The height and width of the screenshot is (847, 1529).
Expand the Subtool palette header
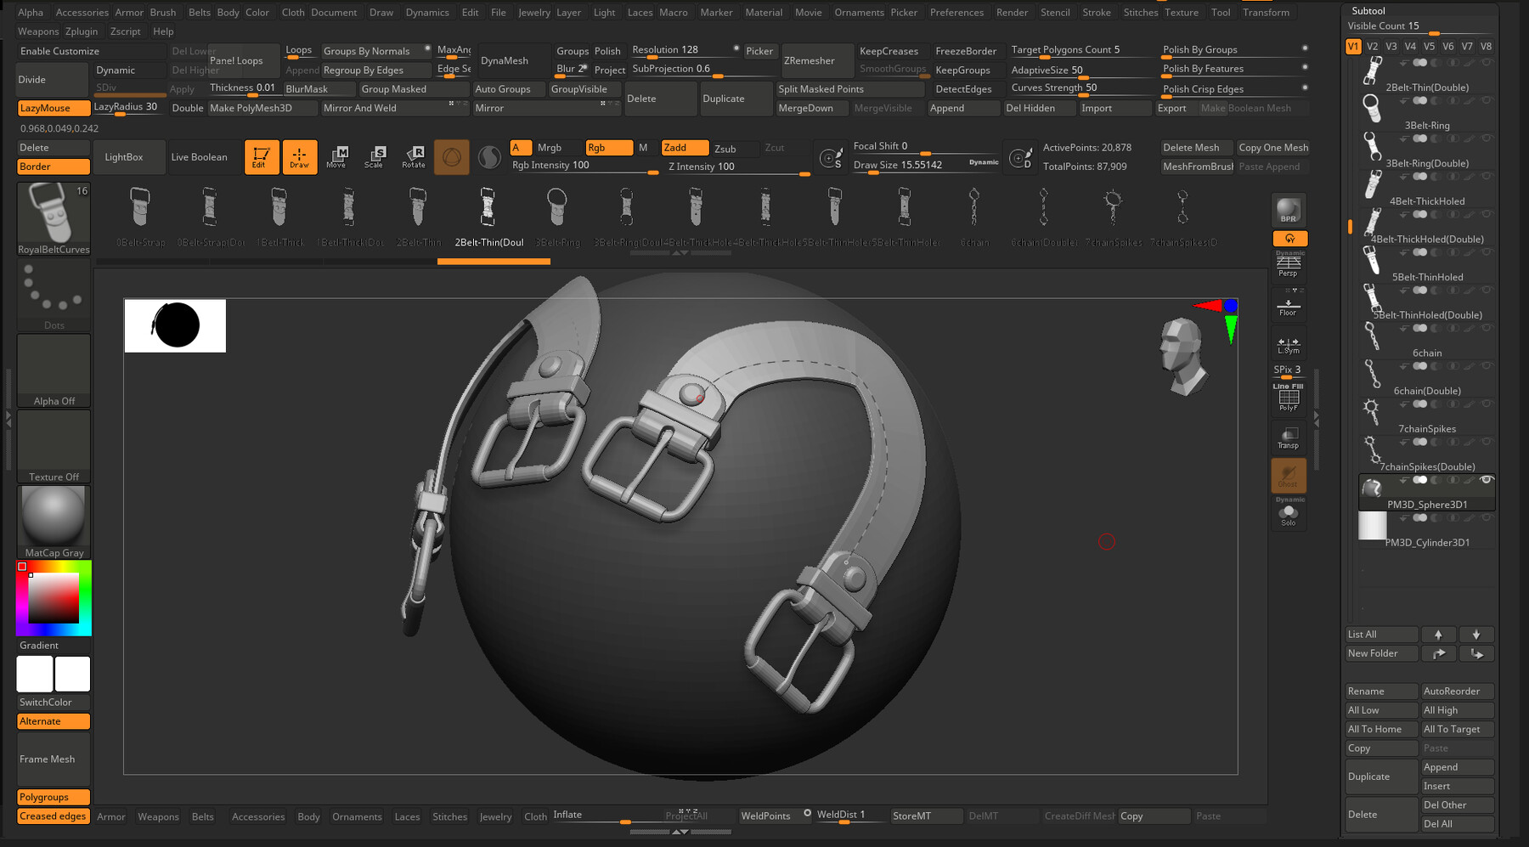(1368, 10)
